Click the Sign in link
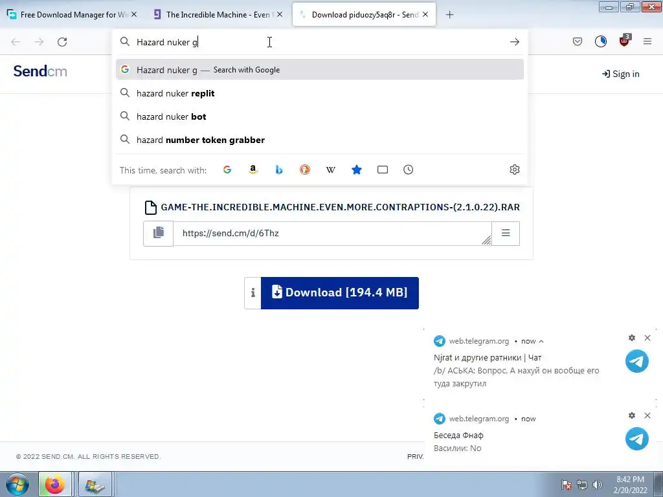This screenshot has height=497, width=663. (620, 74)
